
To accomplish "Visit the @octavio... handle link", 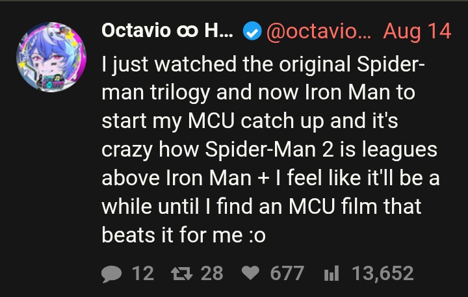I will click(318, 31).
